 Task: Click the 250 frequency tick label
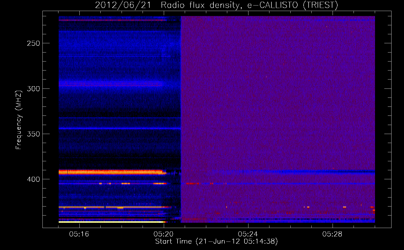pyautogui.click(x=33, y=43)
